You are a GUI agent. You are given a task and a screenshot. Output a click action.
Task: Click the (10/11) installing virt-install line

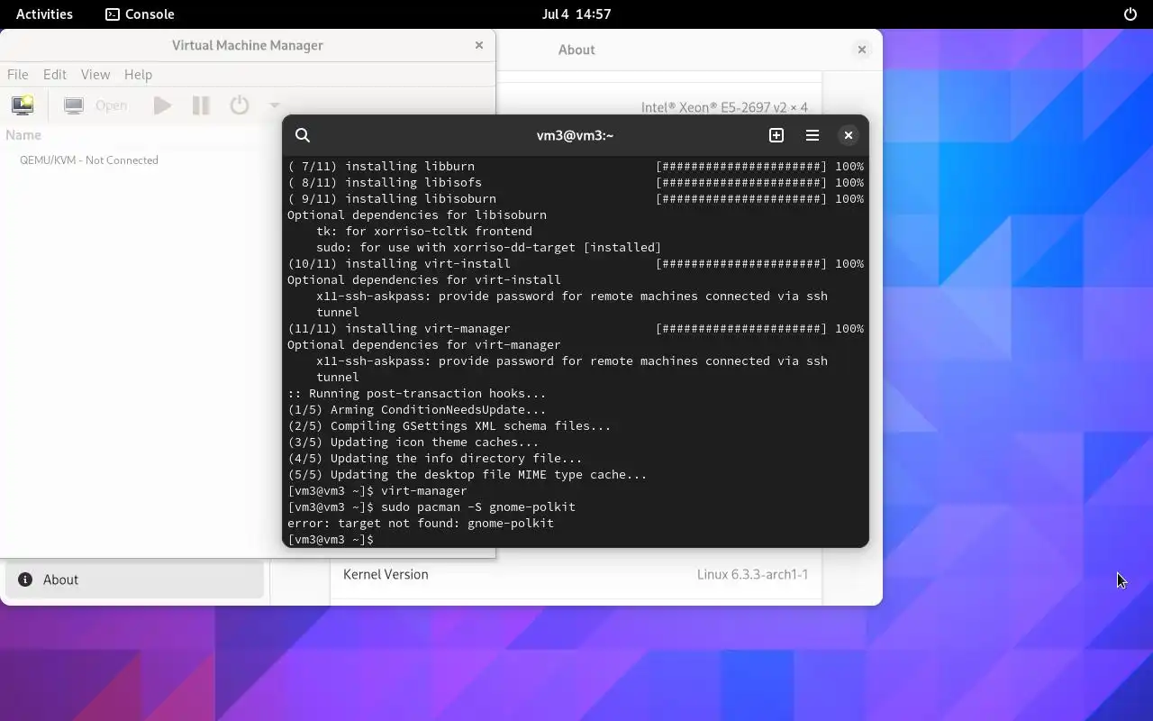(x=576, y=264)
